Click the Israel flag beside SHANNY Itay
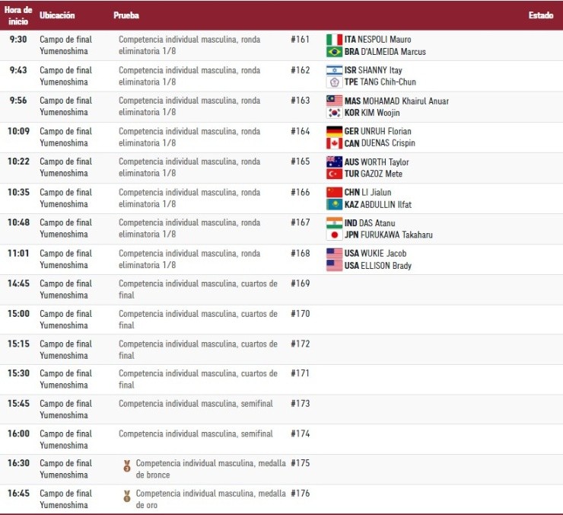 pyautogui.click(x=334, y=70)
